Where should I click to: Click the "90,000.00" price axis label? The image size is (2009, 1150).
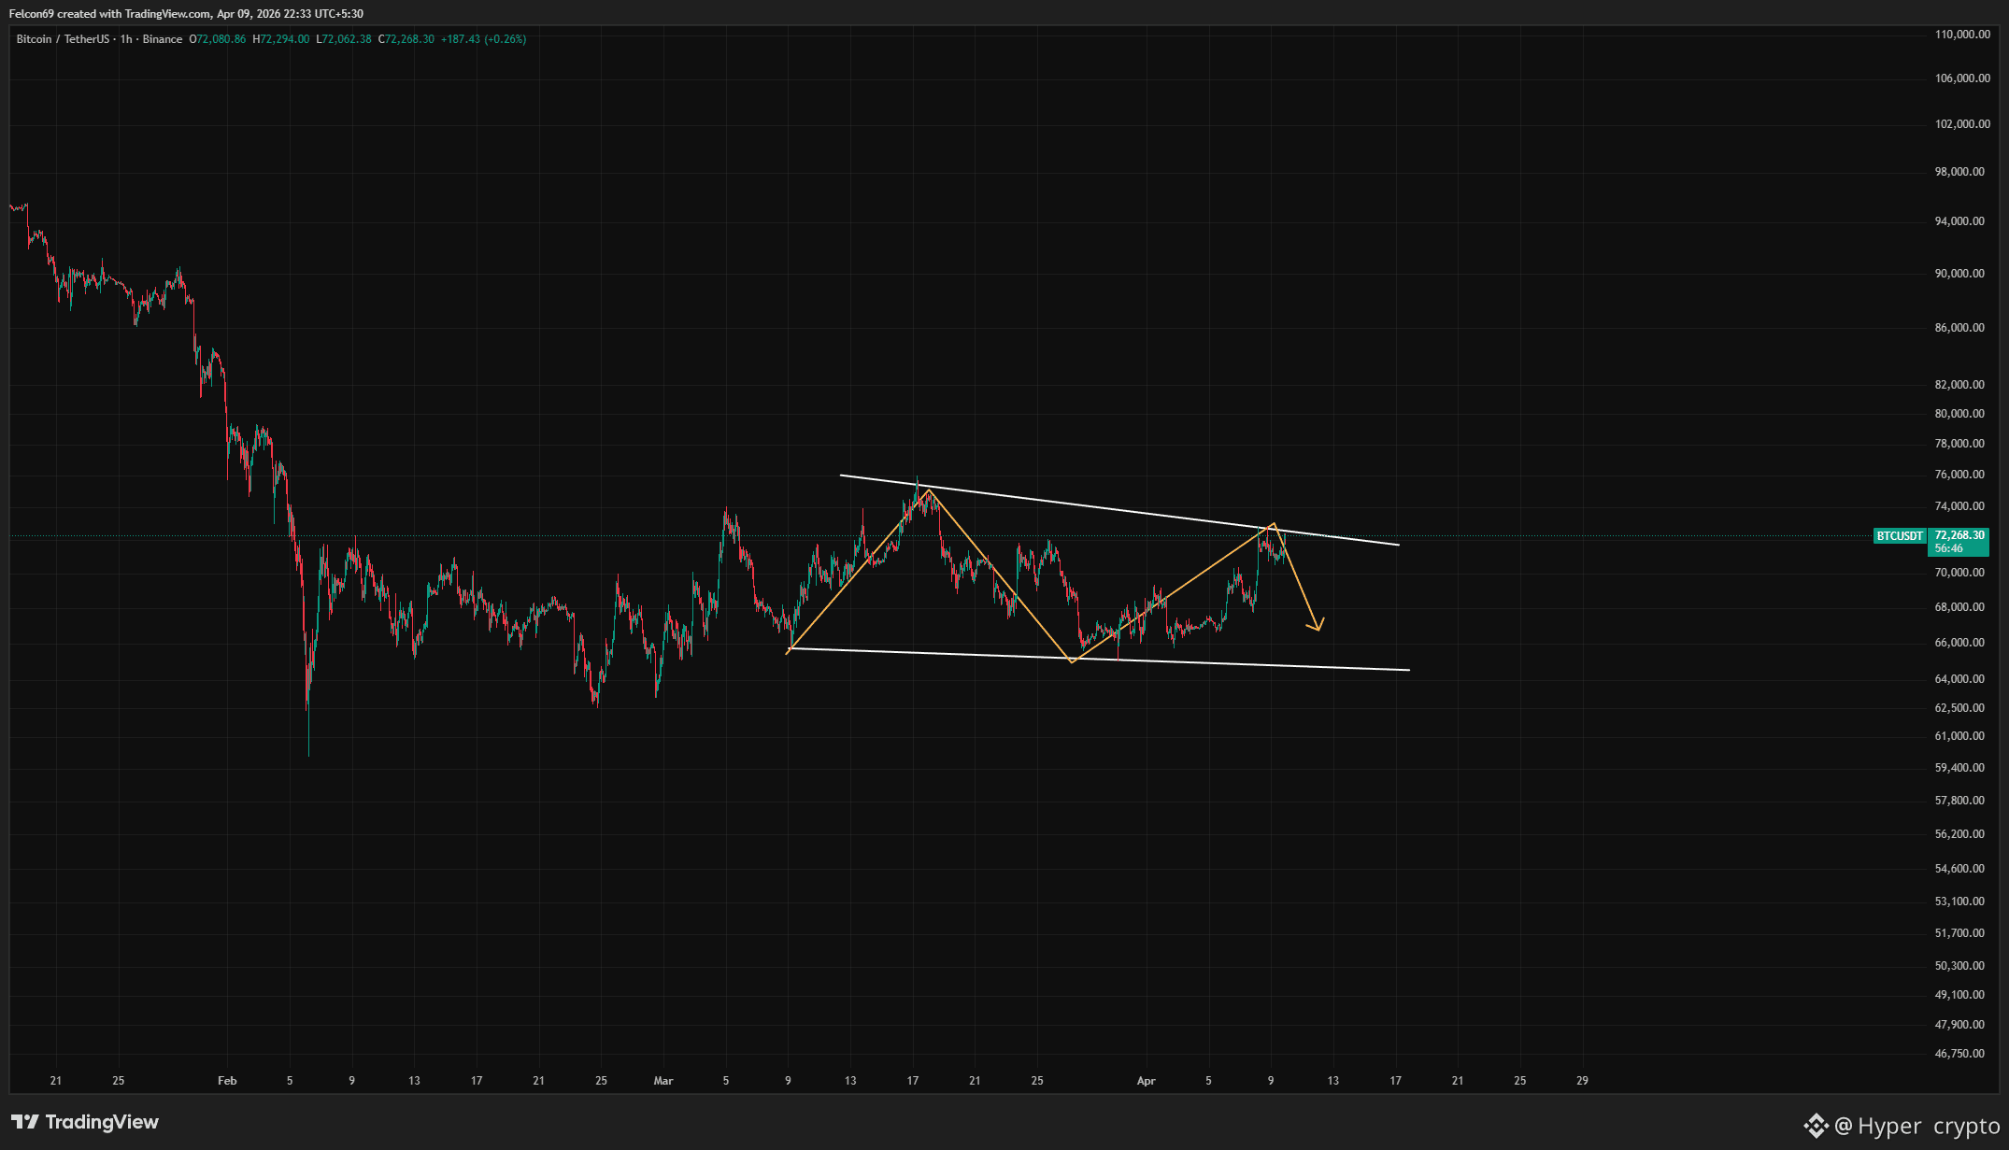(1959, 274)
